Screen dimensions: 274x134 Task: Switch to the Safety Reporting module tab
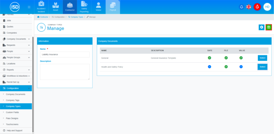pyautogui.click(x=84, y=7)
